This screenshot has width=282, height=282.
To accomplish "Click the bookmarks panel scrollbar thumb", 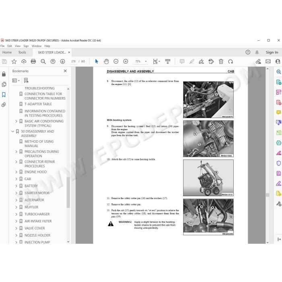I will 68,193.
